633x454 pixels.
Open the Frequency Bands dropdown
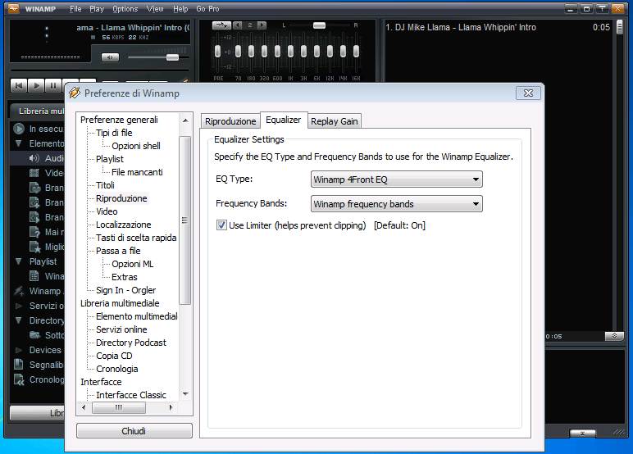[397, 204]
